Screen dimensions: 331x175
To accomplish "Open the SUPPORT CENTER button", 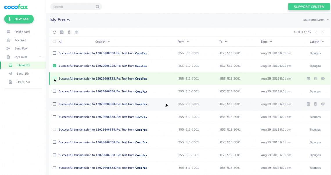I will click(x=309, y=7).
